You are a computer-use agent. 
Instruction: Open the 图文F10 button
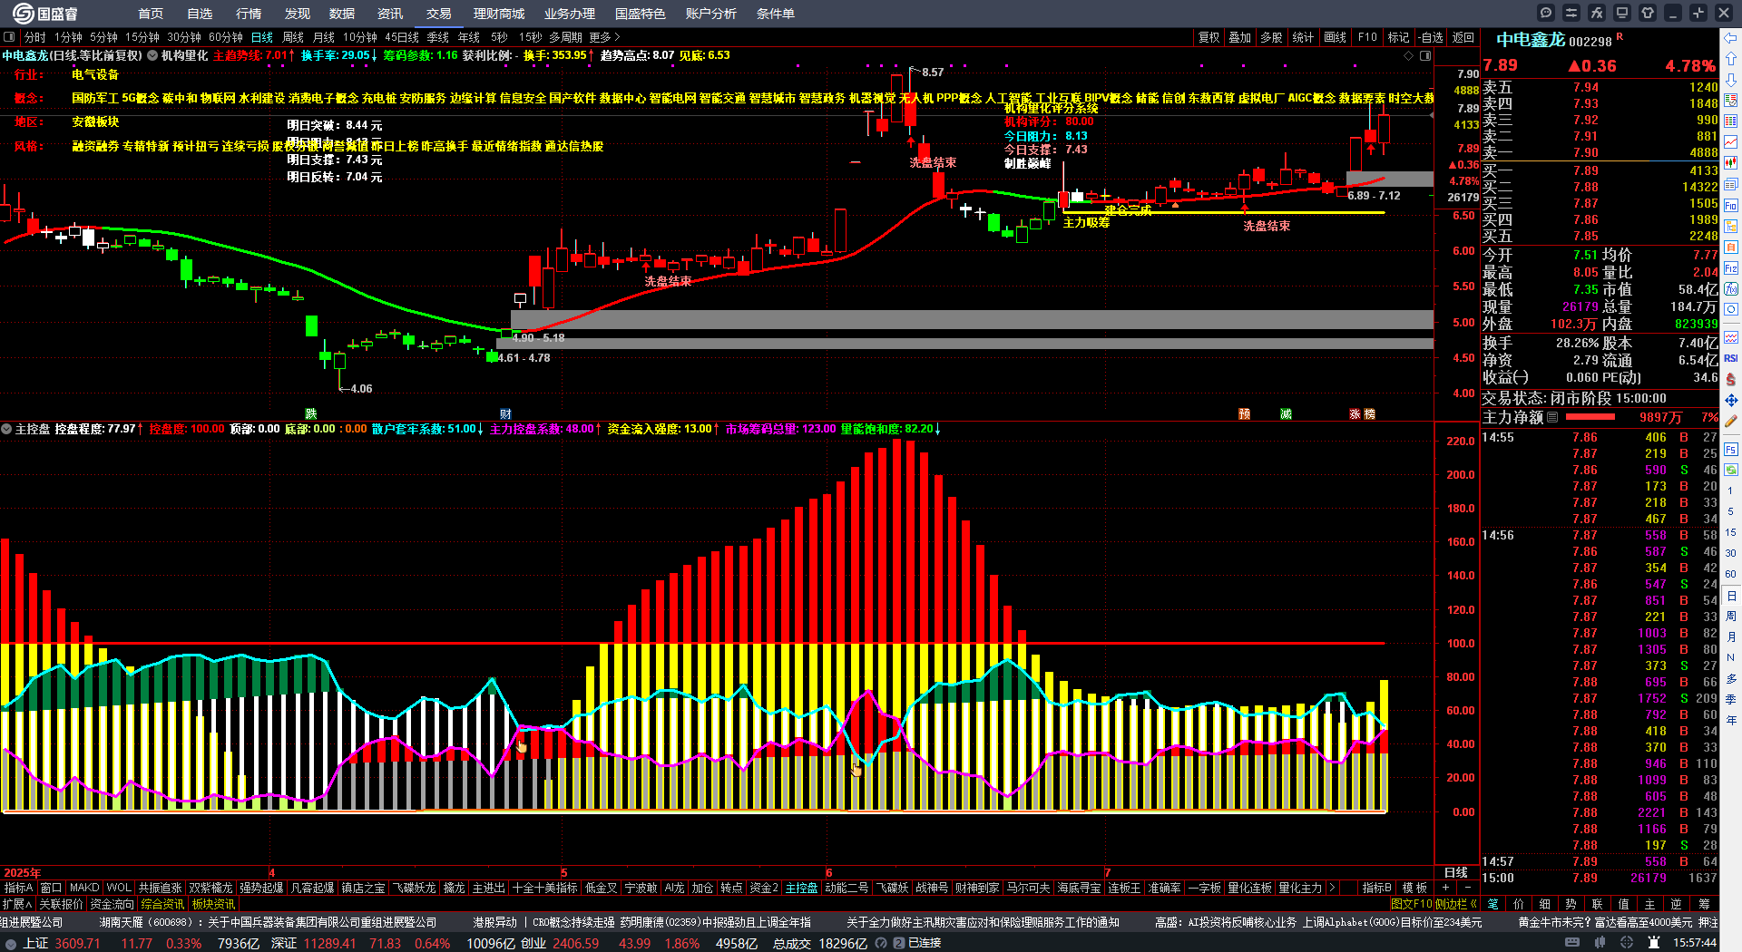[x=1412, y=904]
